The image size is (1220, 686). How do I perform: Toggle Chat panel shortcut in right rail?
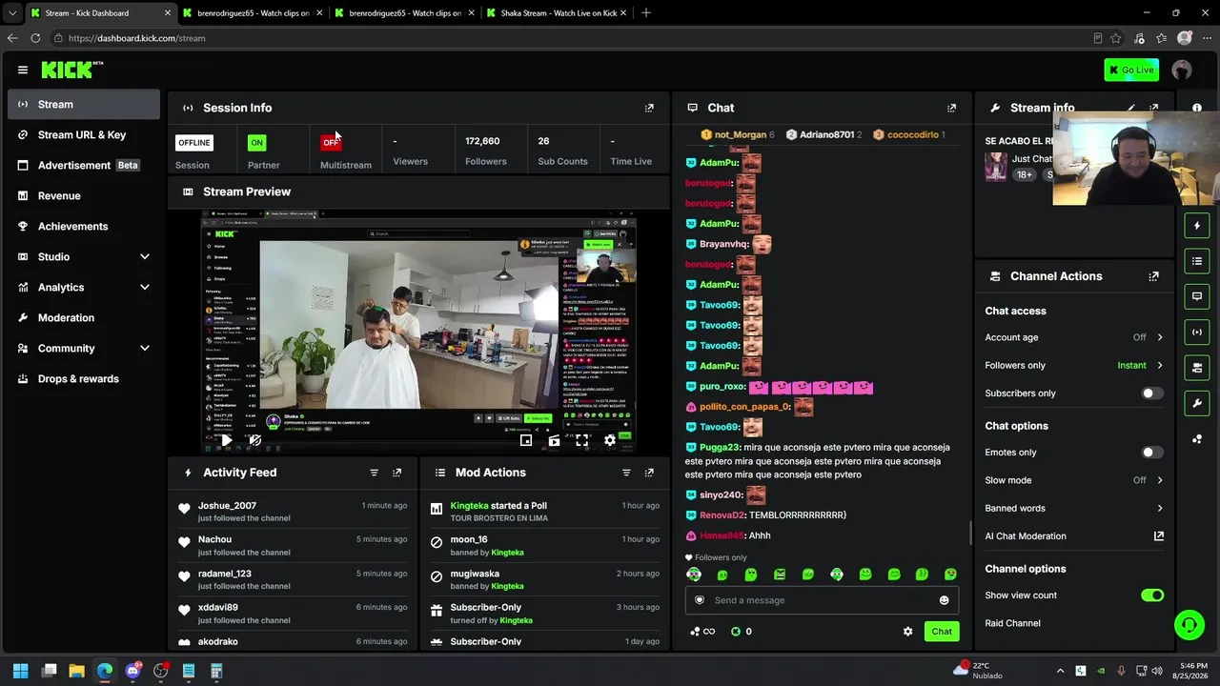(x=1197, y=296)
